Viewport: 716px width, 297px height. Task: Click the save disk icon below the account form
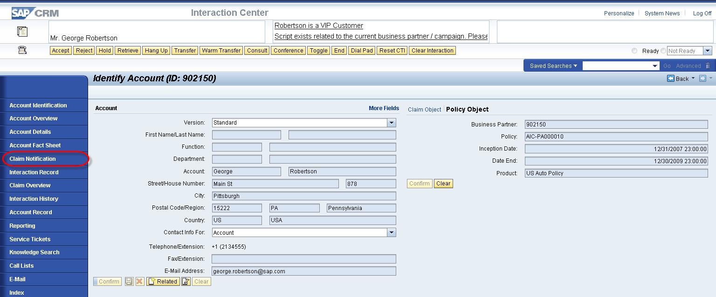(129, 282)
